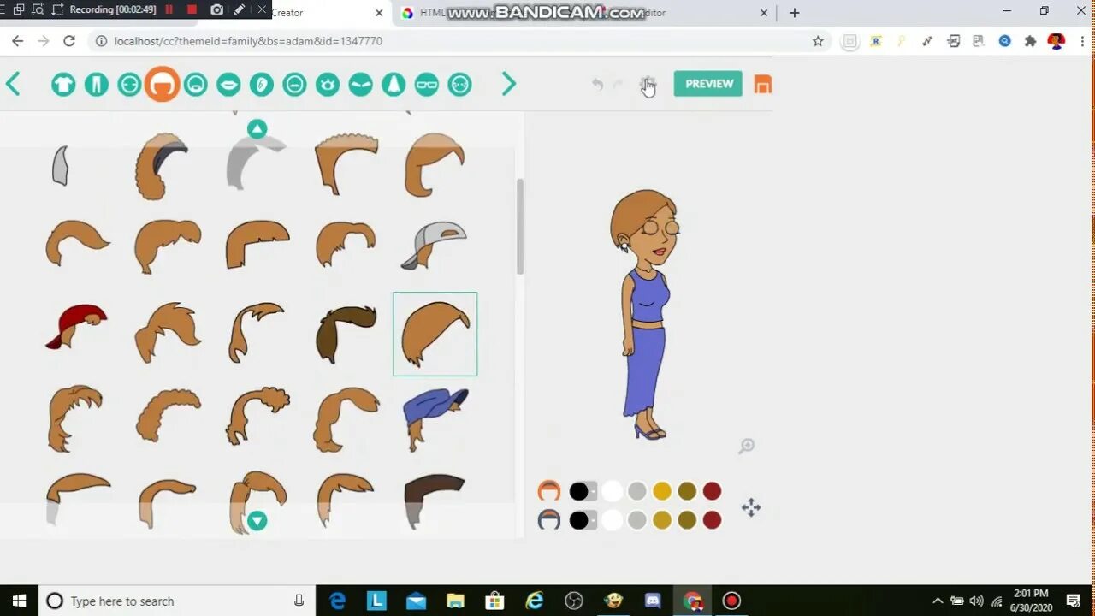This screenshot has width=1095, height=616.
Task: Open the eyes category icon
Action: pyautogui.click(x=328, y=84)
